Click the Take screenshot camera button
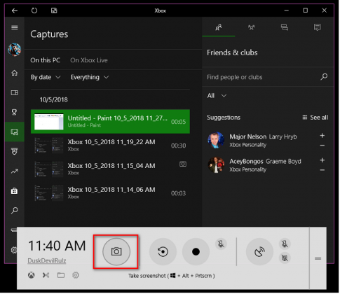Screen dimensions: 340x294 coord(116,252)
